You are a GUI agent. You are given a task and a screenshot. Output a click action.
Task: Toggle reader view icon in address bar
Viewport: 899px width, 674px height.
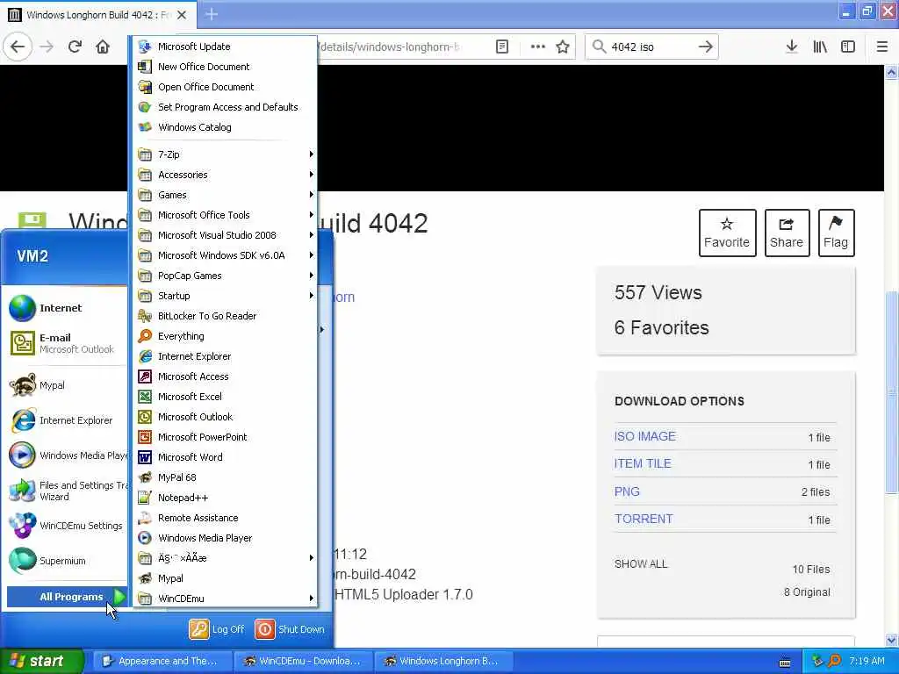pos(502,47)
